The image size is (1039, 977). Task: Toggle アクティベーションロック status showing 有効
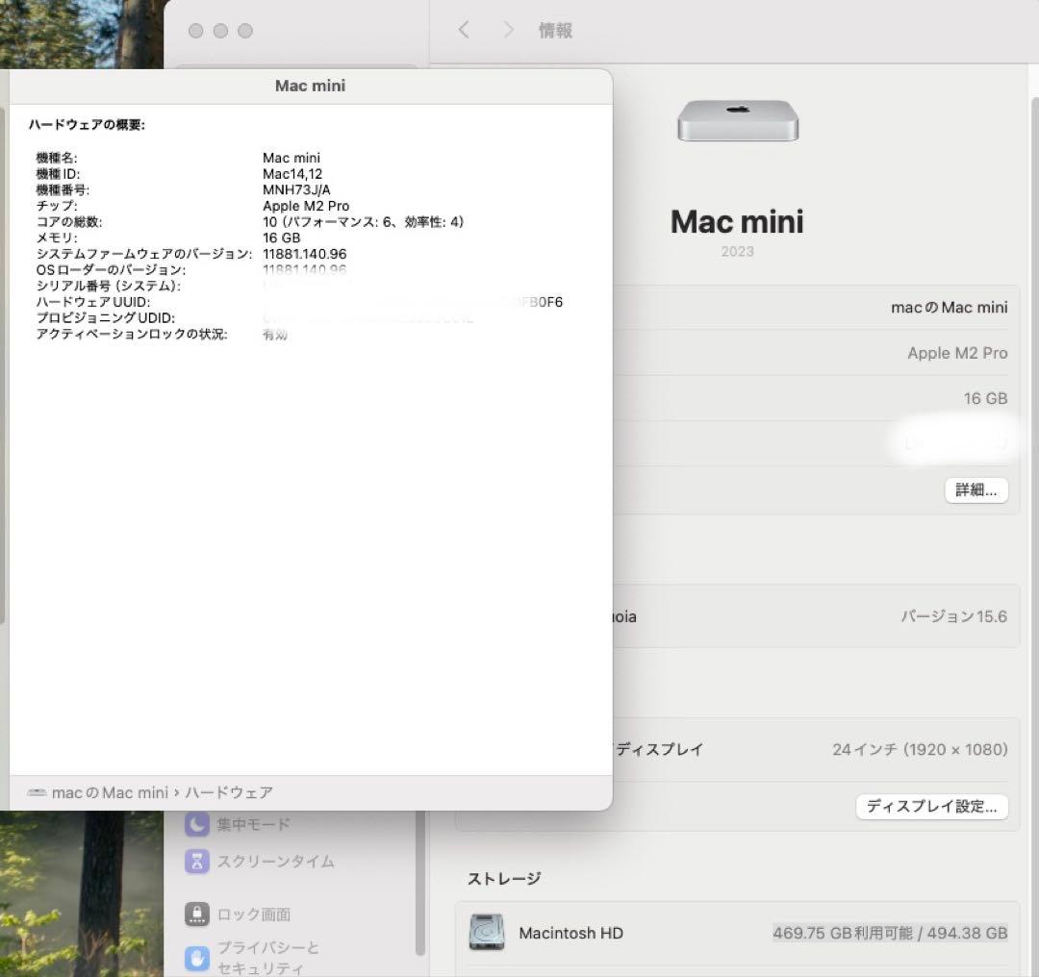(x=275, y=334)
